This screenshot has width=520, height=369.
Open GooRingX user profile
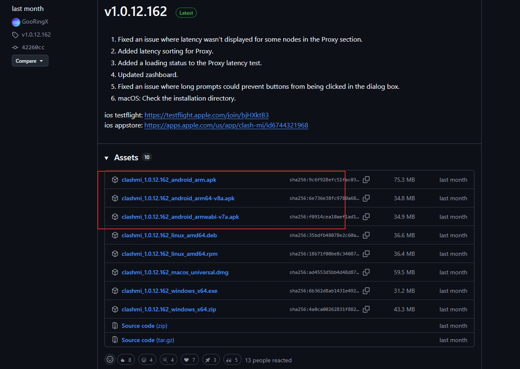[35, 22]
